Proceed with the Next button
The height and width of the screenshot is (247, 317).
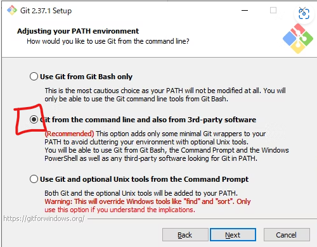(233, 235)
